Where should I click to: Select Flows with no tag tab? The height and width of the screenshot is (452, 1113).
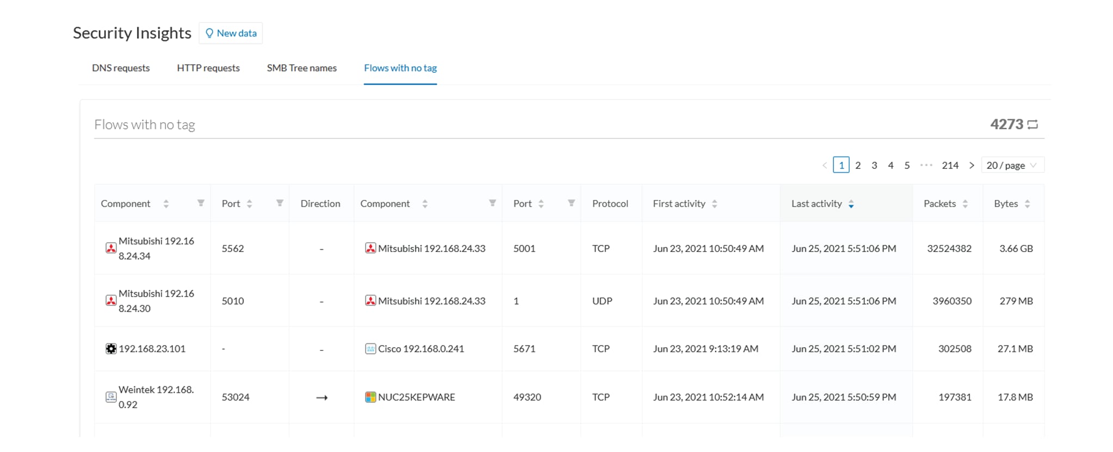point(400,68)
